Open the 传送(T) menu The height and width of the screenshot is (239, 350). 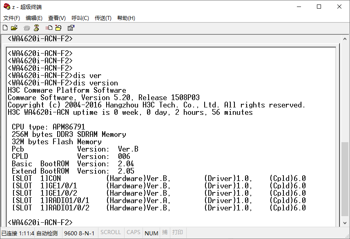(103, 18)
